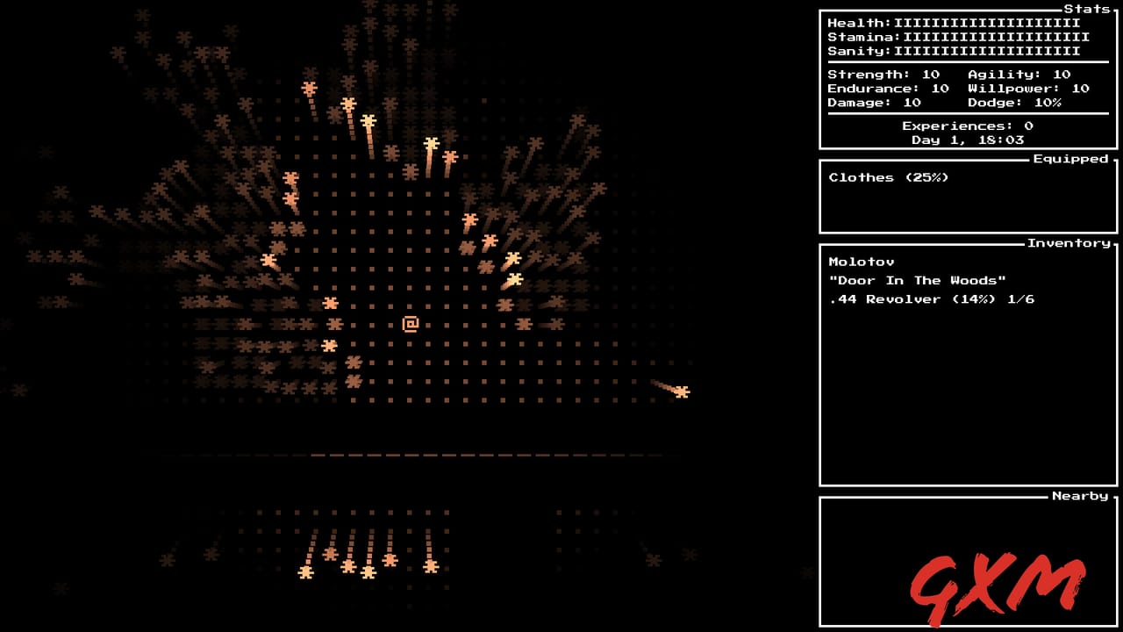Click the @ player character
The image size is (1123, 632).
pos(410,324)
